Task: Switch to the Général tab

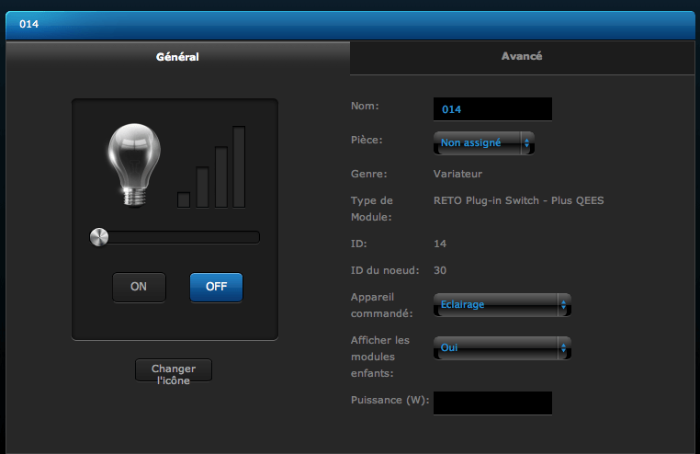Action: pos(177,57)
